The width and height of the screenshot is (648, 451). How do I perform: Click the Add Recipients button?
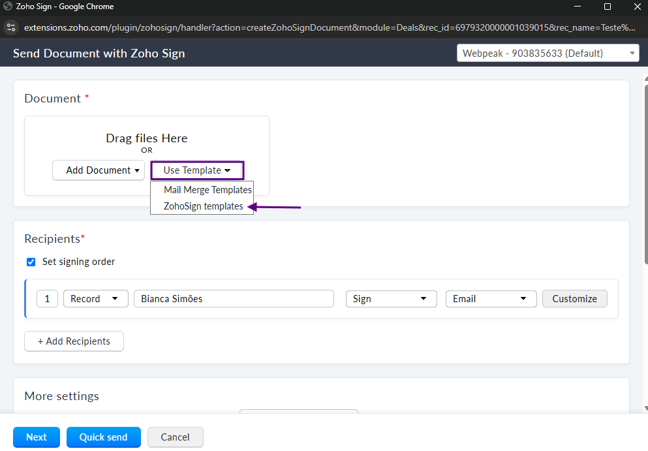[74, 341]
